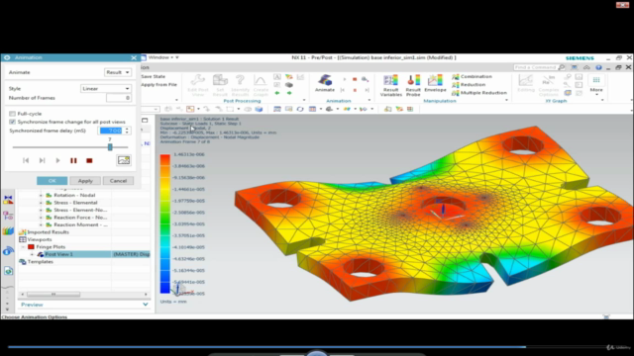634x356 pixels.
Task: Click the Combination icon in Manipulation
Action: pyautogui.click(x=456, y=77)
